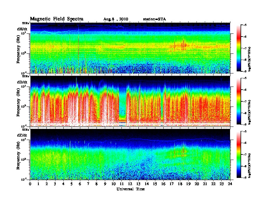274x211 pixels.
Task: Click the dH/dt spectrogram plot area
Action: pyautogui.click(x=130, y=48)
